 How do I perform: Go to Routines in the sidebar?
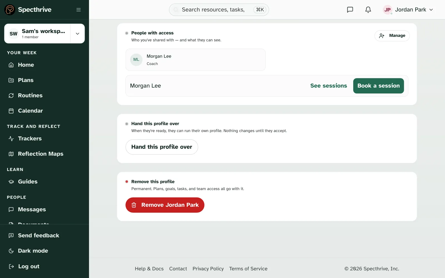point(44,95)
